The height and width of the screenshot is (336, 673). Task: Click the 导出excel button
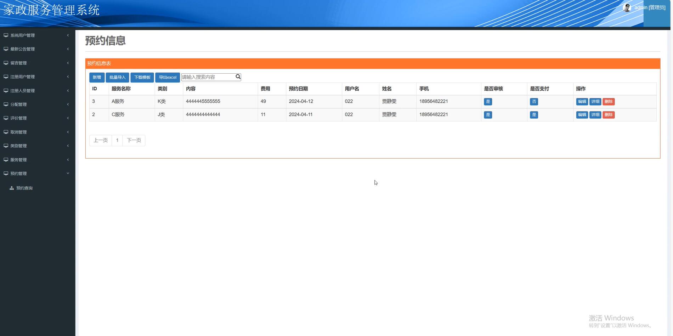(x=168, y=77)
